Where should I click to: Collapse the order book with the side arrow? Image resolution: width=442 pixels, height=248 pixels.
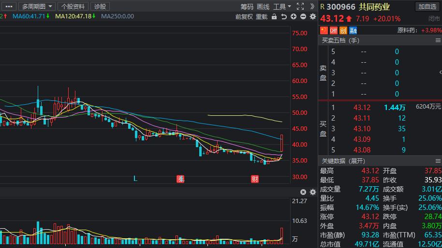point(440,72)
